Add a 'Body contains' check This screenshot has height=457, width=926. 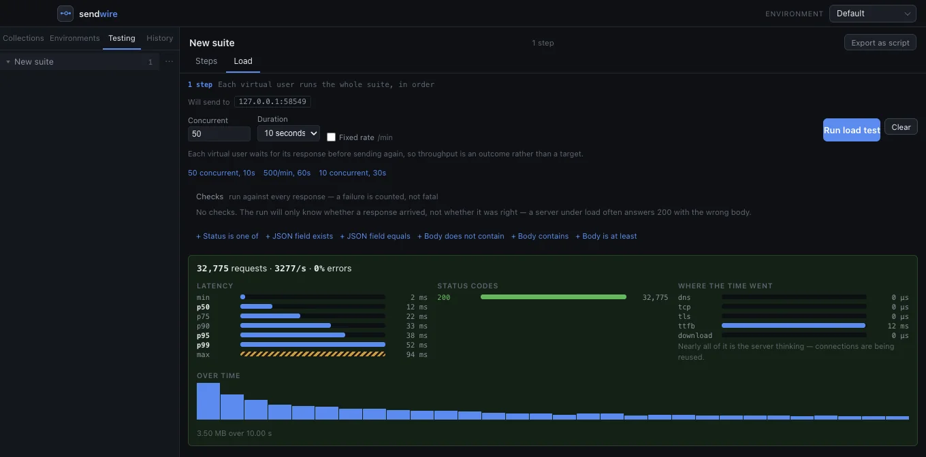(540, 236)
